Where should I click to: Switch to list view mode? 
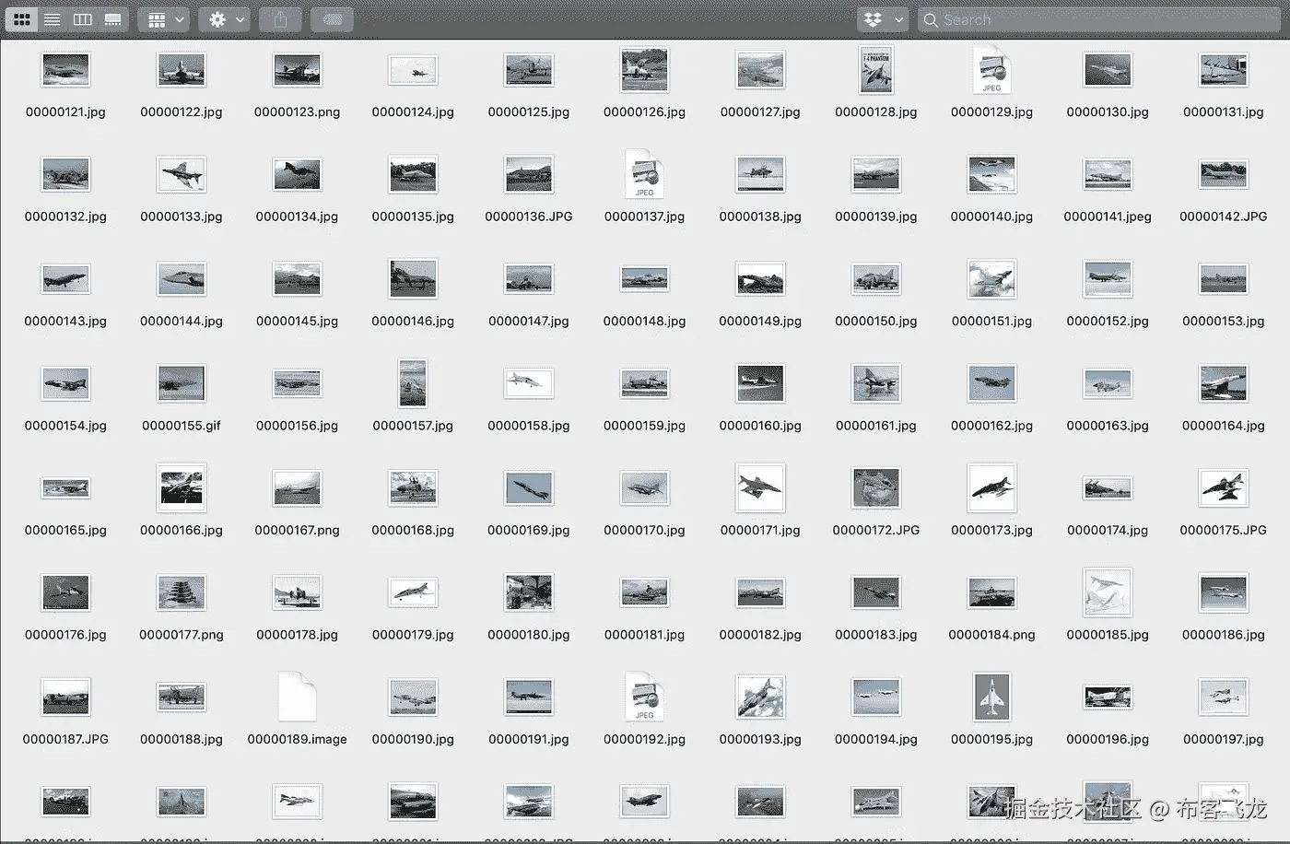tap(53, 19)
